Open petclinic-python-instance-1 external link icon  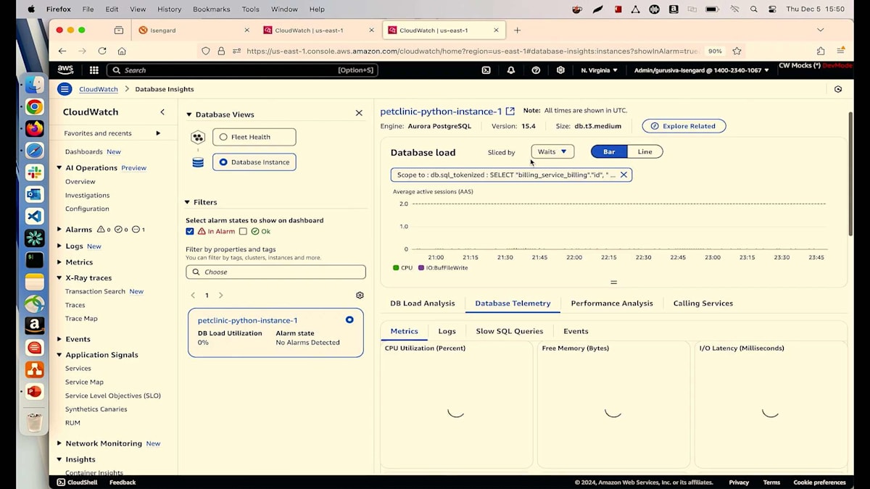(510, 111)
